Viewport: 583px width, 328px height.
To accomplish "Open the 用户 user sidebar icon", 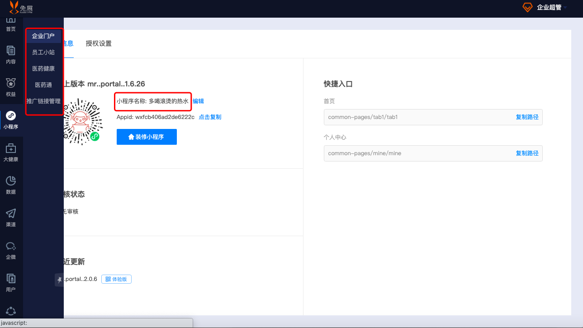I will (x=11, y=278).
